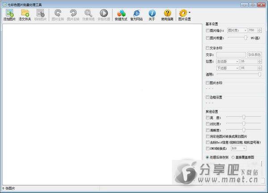Click the 文字 watermark text field

click(231, 55)
